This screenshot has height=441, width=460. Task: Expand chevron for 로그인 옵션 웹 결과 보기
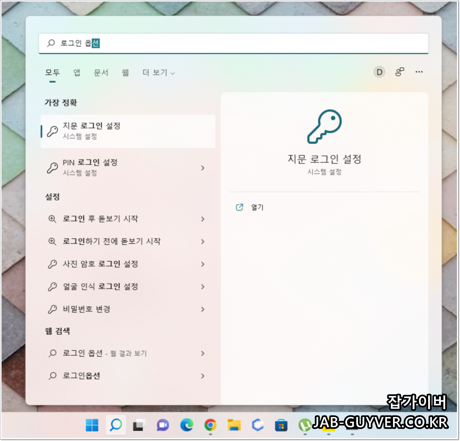[x=203, y=353]
